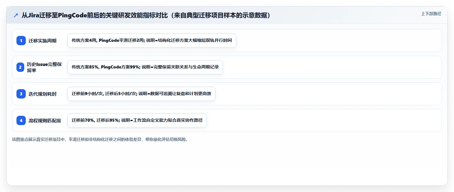Click the box reading 迁移前9小时/次, 迁移后5小时/次
454x192 pixels.
pos(141,94)
